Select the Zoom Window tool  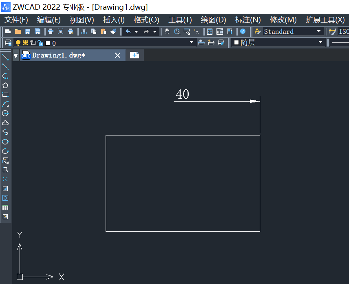(x=187, y=32)
